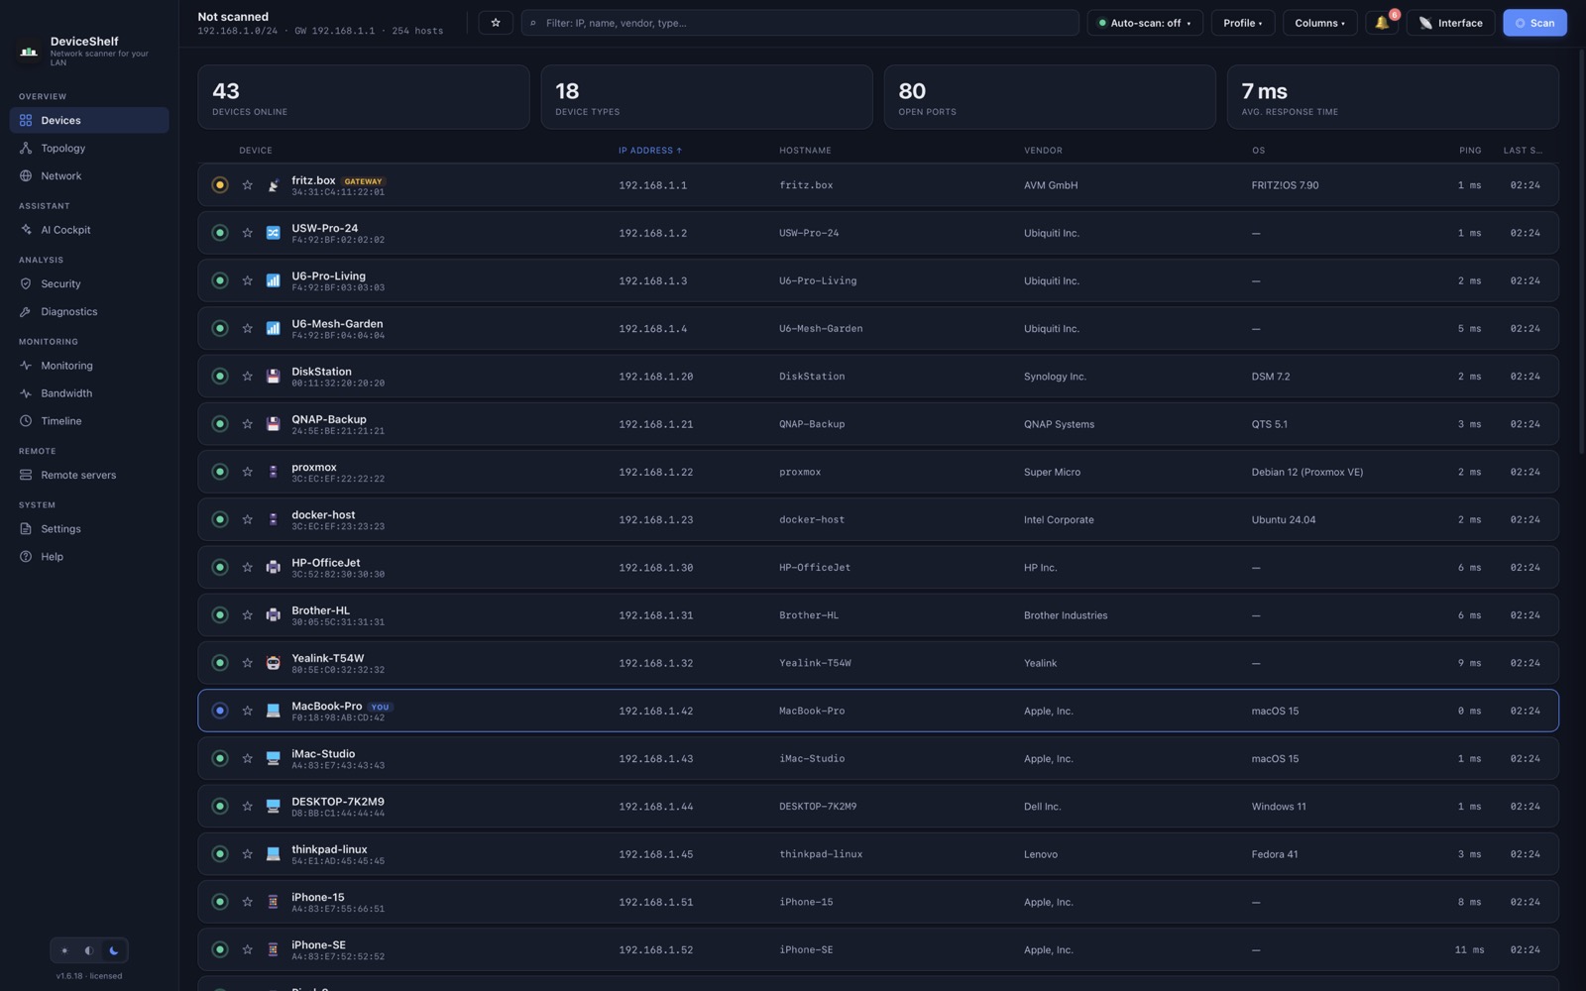Open AI Cockpit assistant

pyautogui.click(x=89, y=230)
